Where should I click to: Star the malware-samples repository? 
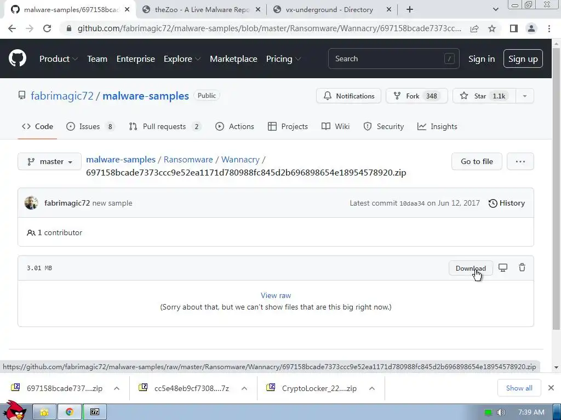pyautogui.click(x=484, y=96)
